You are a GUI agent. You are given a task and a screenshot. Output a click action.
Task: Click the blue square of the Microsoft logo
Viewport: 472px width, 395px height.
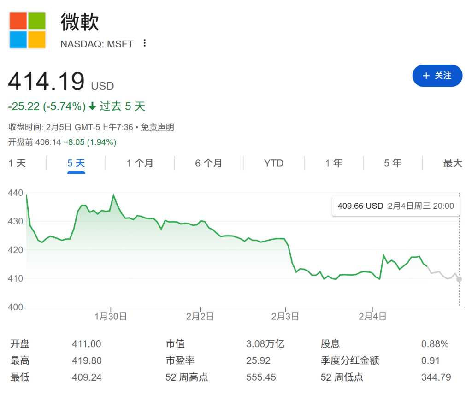[18, 39]
